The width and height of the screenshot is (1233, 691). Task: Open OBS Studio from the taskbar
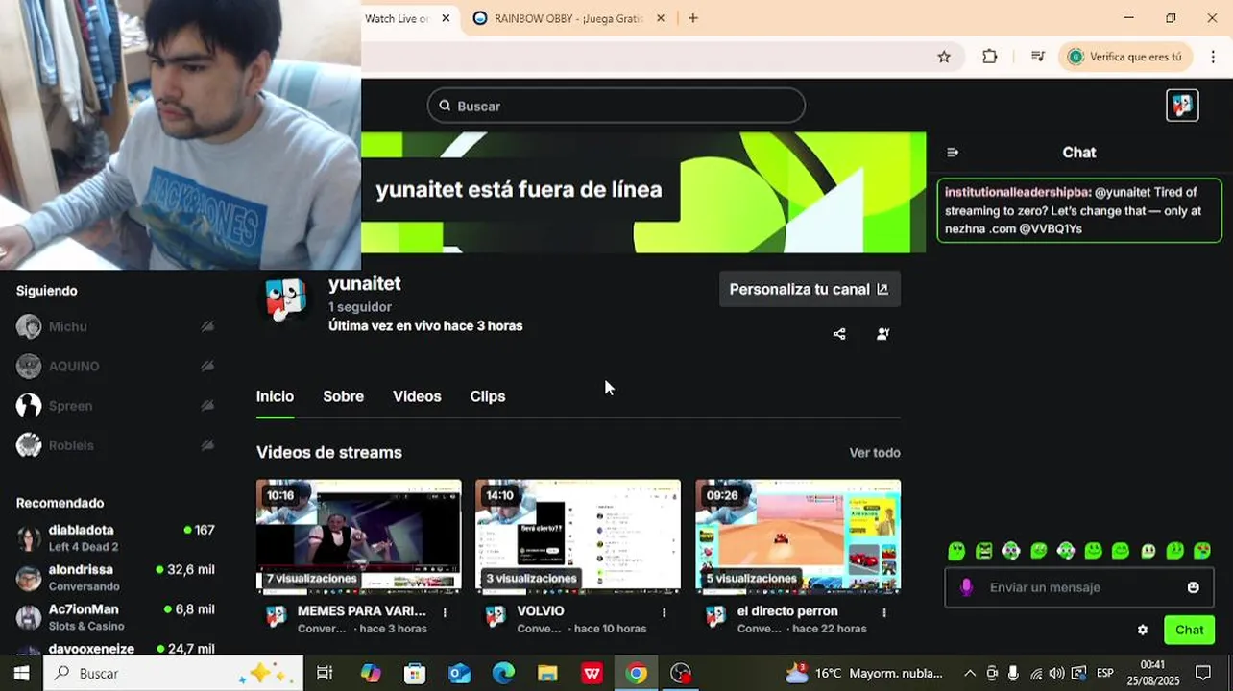tap(681, 674)
